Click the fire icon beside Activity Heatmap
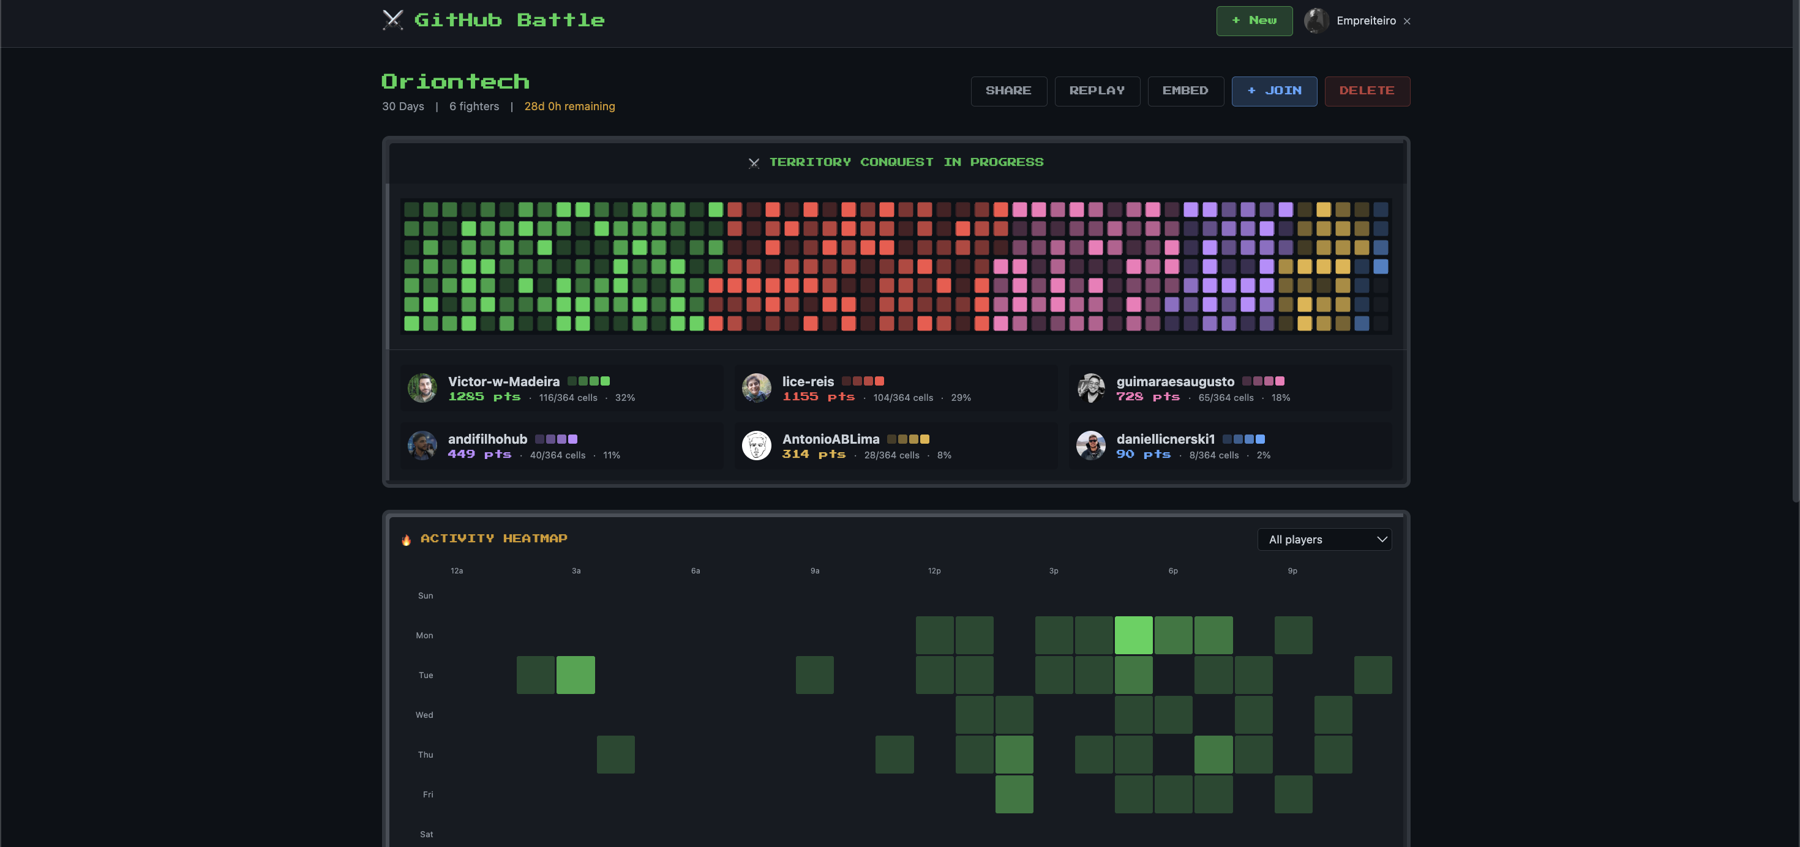The width and height of the screenshot is (1800, 847). coord(407,539)
